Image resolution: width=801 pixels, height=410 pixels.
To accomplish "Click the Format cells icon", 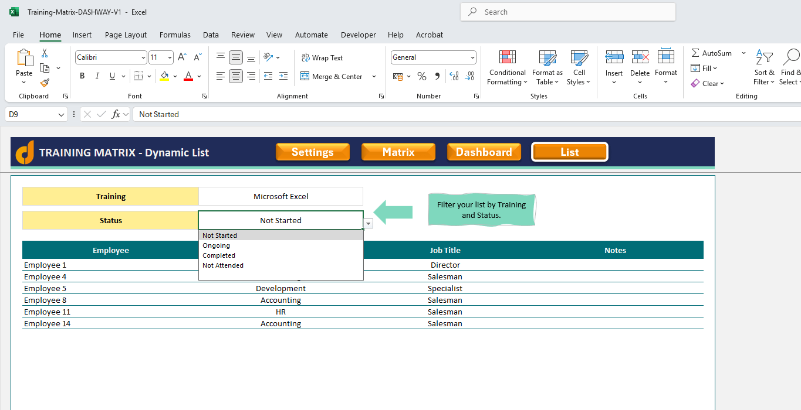I will [666, 57].
